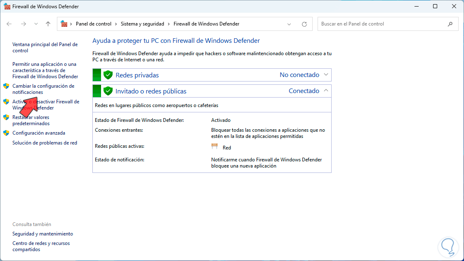
Task: Click the Control Panel icon in address bar
Action: click(64, 23)
